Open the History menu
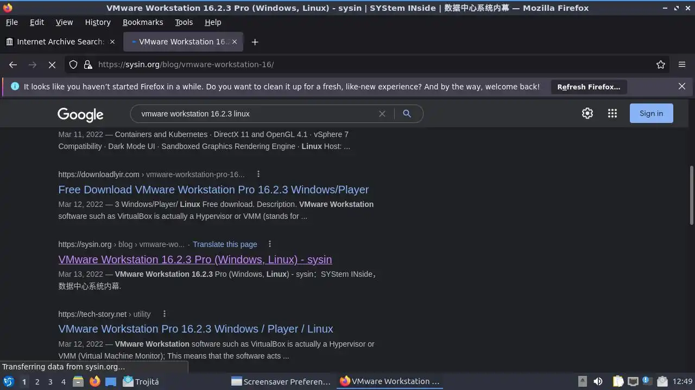Image resolution: width=695 pixels, height=390 pixels. [98, 22]
